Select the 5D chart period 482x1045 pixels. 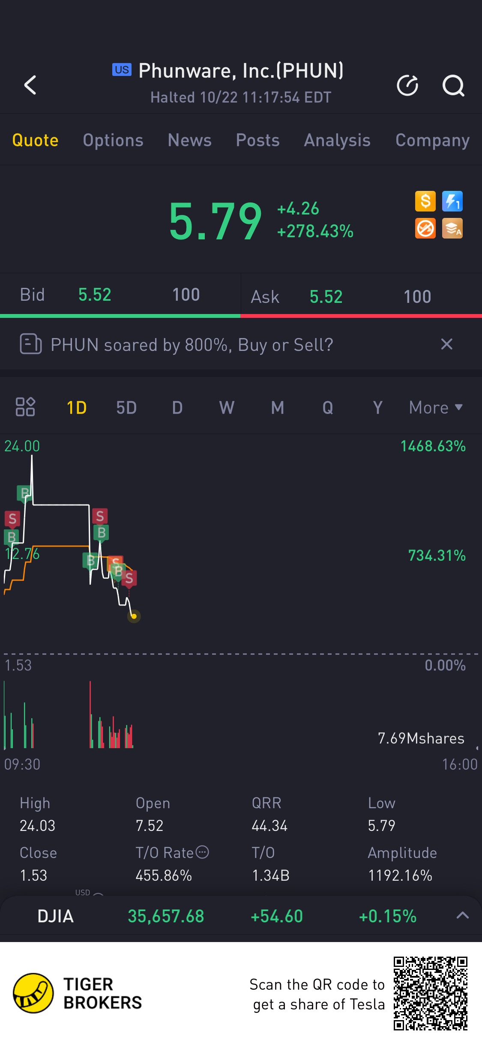[x=126, y=408]
